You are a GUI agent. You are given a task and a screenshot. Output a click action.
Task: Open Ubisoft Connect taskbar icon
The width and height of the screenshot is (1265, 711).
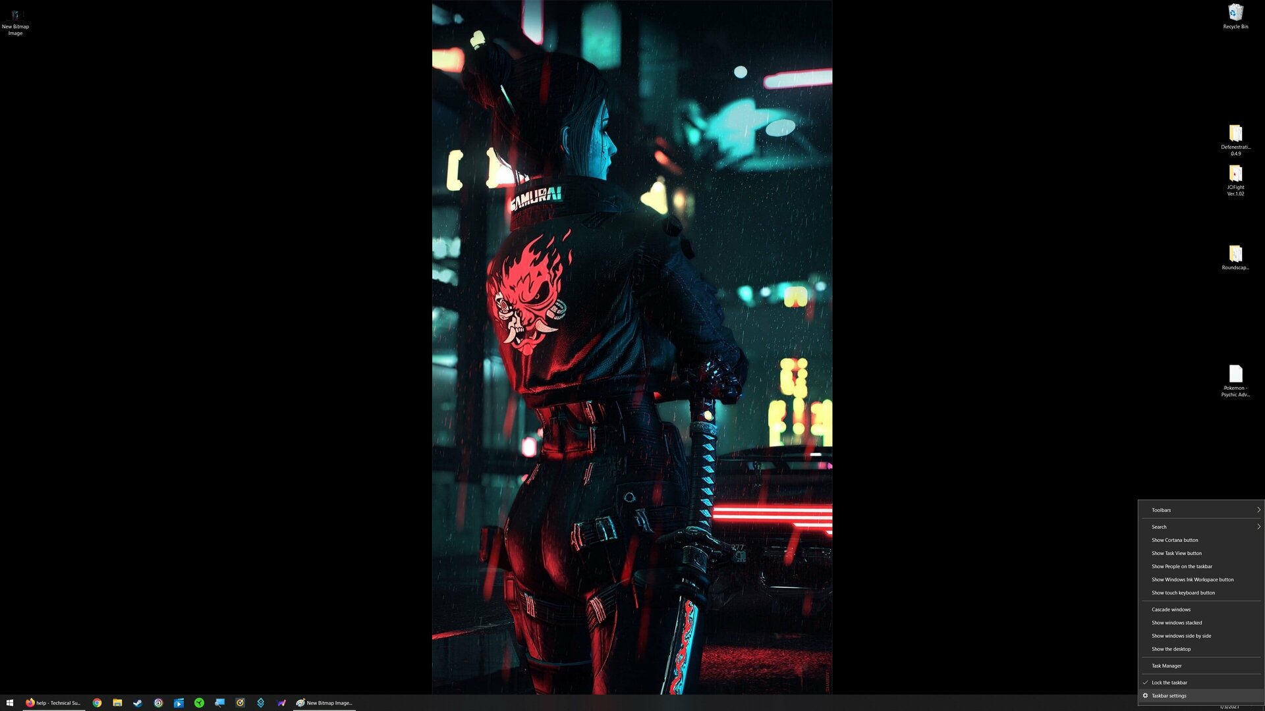click(x=158, y=702)
